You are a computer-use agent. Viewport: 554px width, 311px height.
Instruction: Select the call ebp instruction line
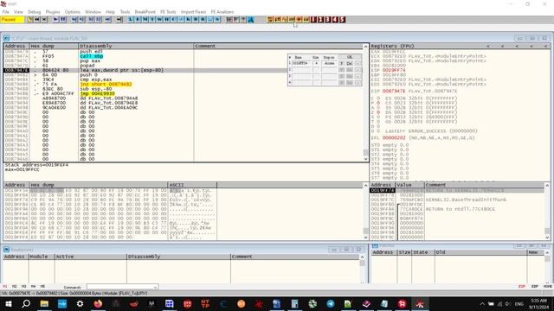pos(91,56)
